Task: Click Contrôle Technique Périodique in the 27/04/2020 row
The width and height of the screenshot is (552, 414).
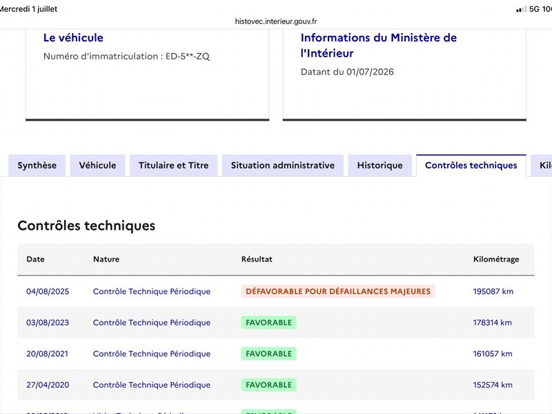Action: coord(152,385)
